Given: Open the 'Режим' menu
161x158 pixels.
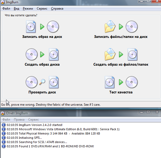Looking at the screenshot, I should (x=28, y=9).
